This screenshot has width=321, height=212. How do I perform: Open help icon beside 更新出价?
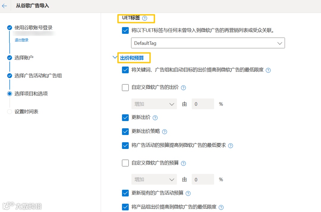pos(155,118)
